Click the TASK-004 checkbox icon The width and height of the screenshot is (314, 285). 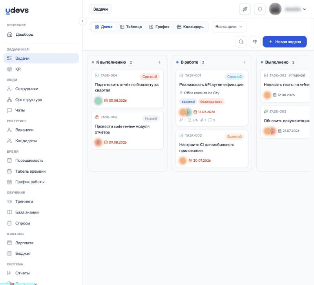click(x=97, y=75)
